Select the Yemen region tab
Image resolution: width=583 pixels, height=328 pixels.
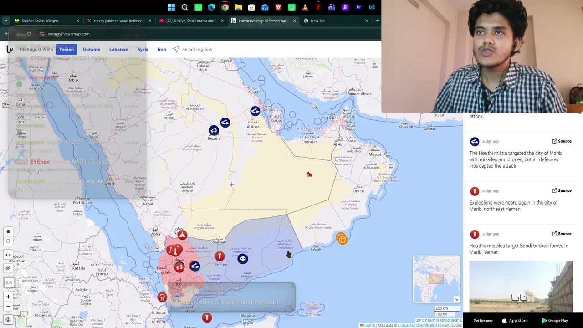pos(66,49)
